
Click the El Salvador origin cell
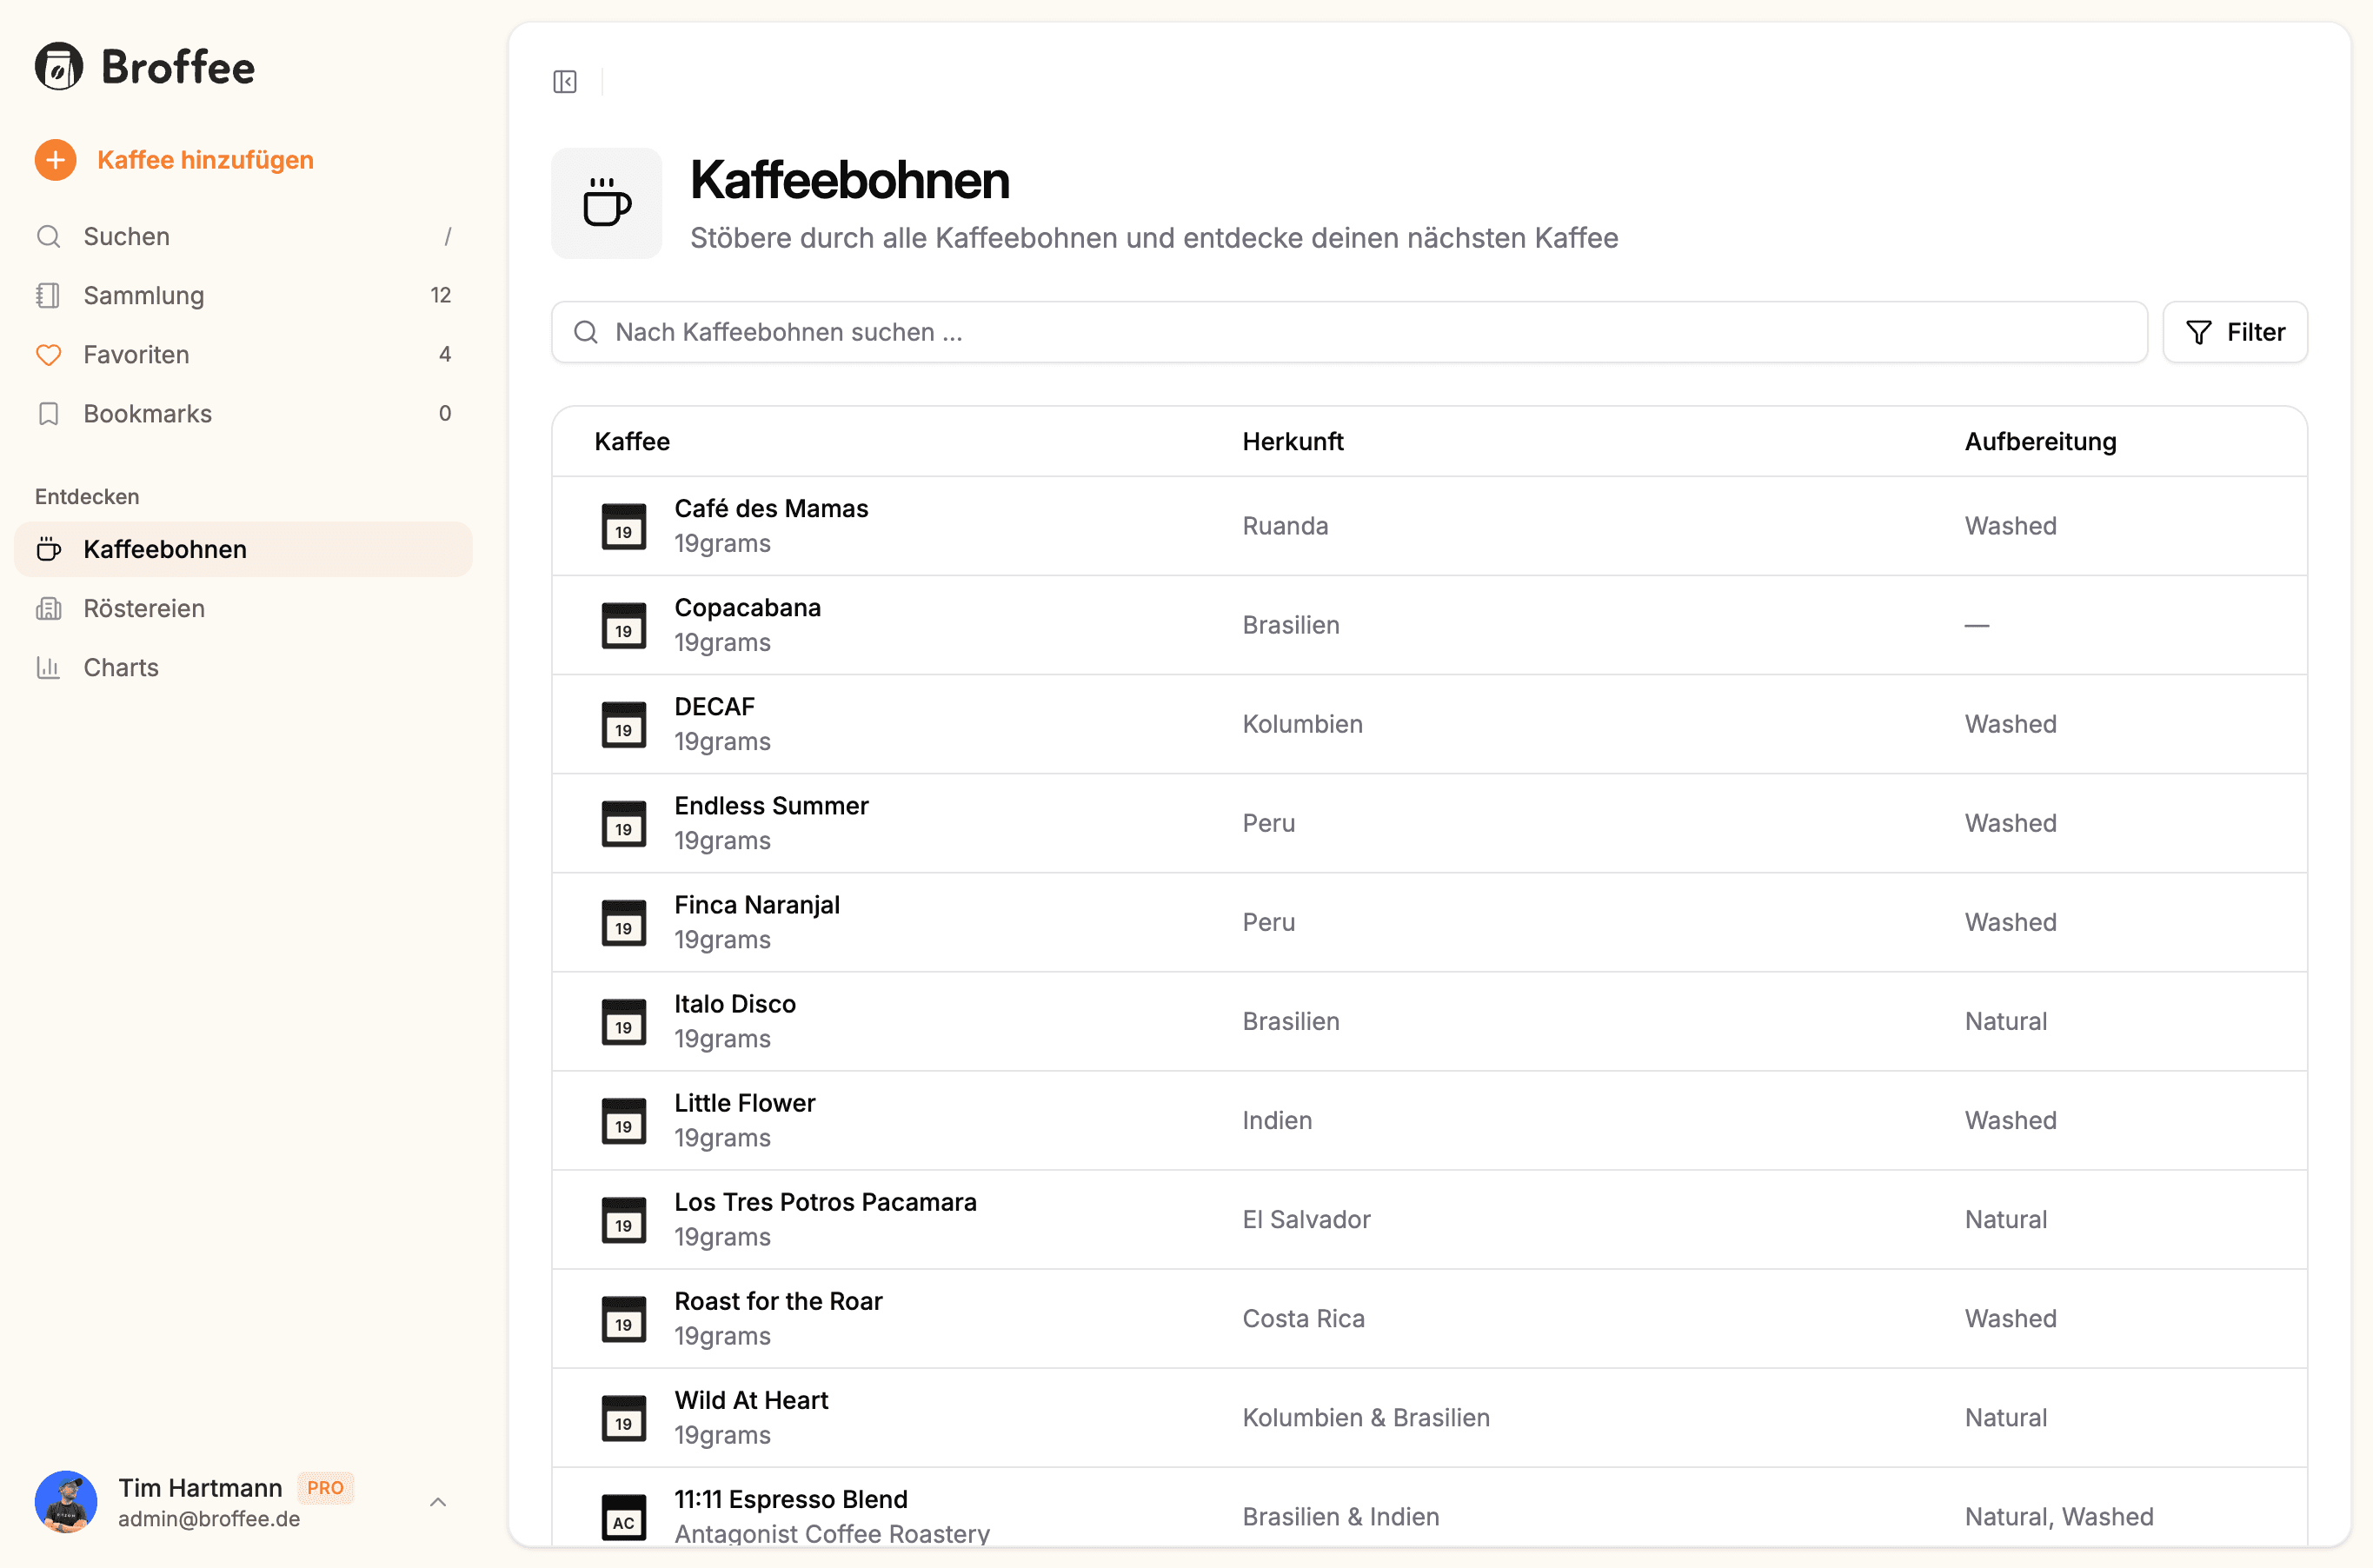1306,1219
